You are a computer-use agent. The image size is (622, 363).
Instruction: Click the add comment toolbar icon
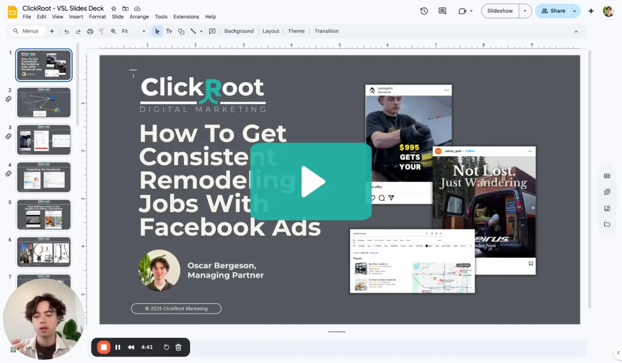(213, 31)
